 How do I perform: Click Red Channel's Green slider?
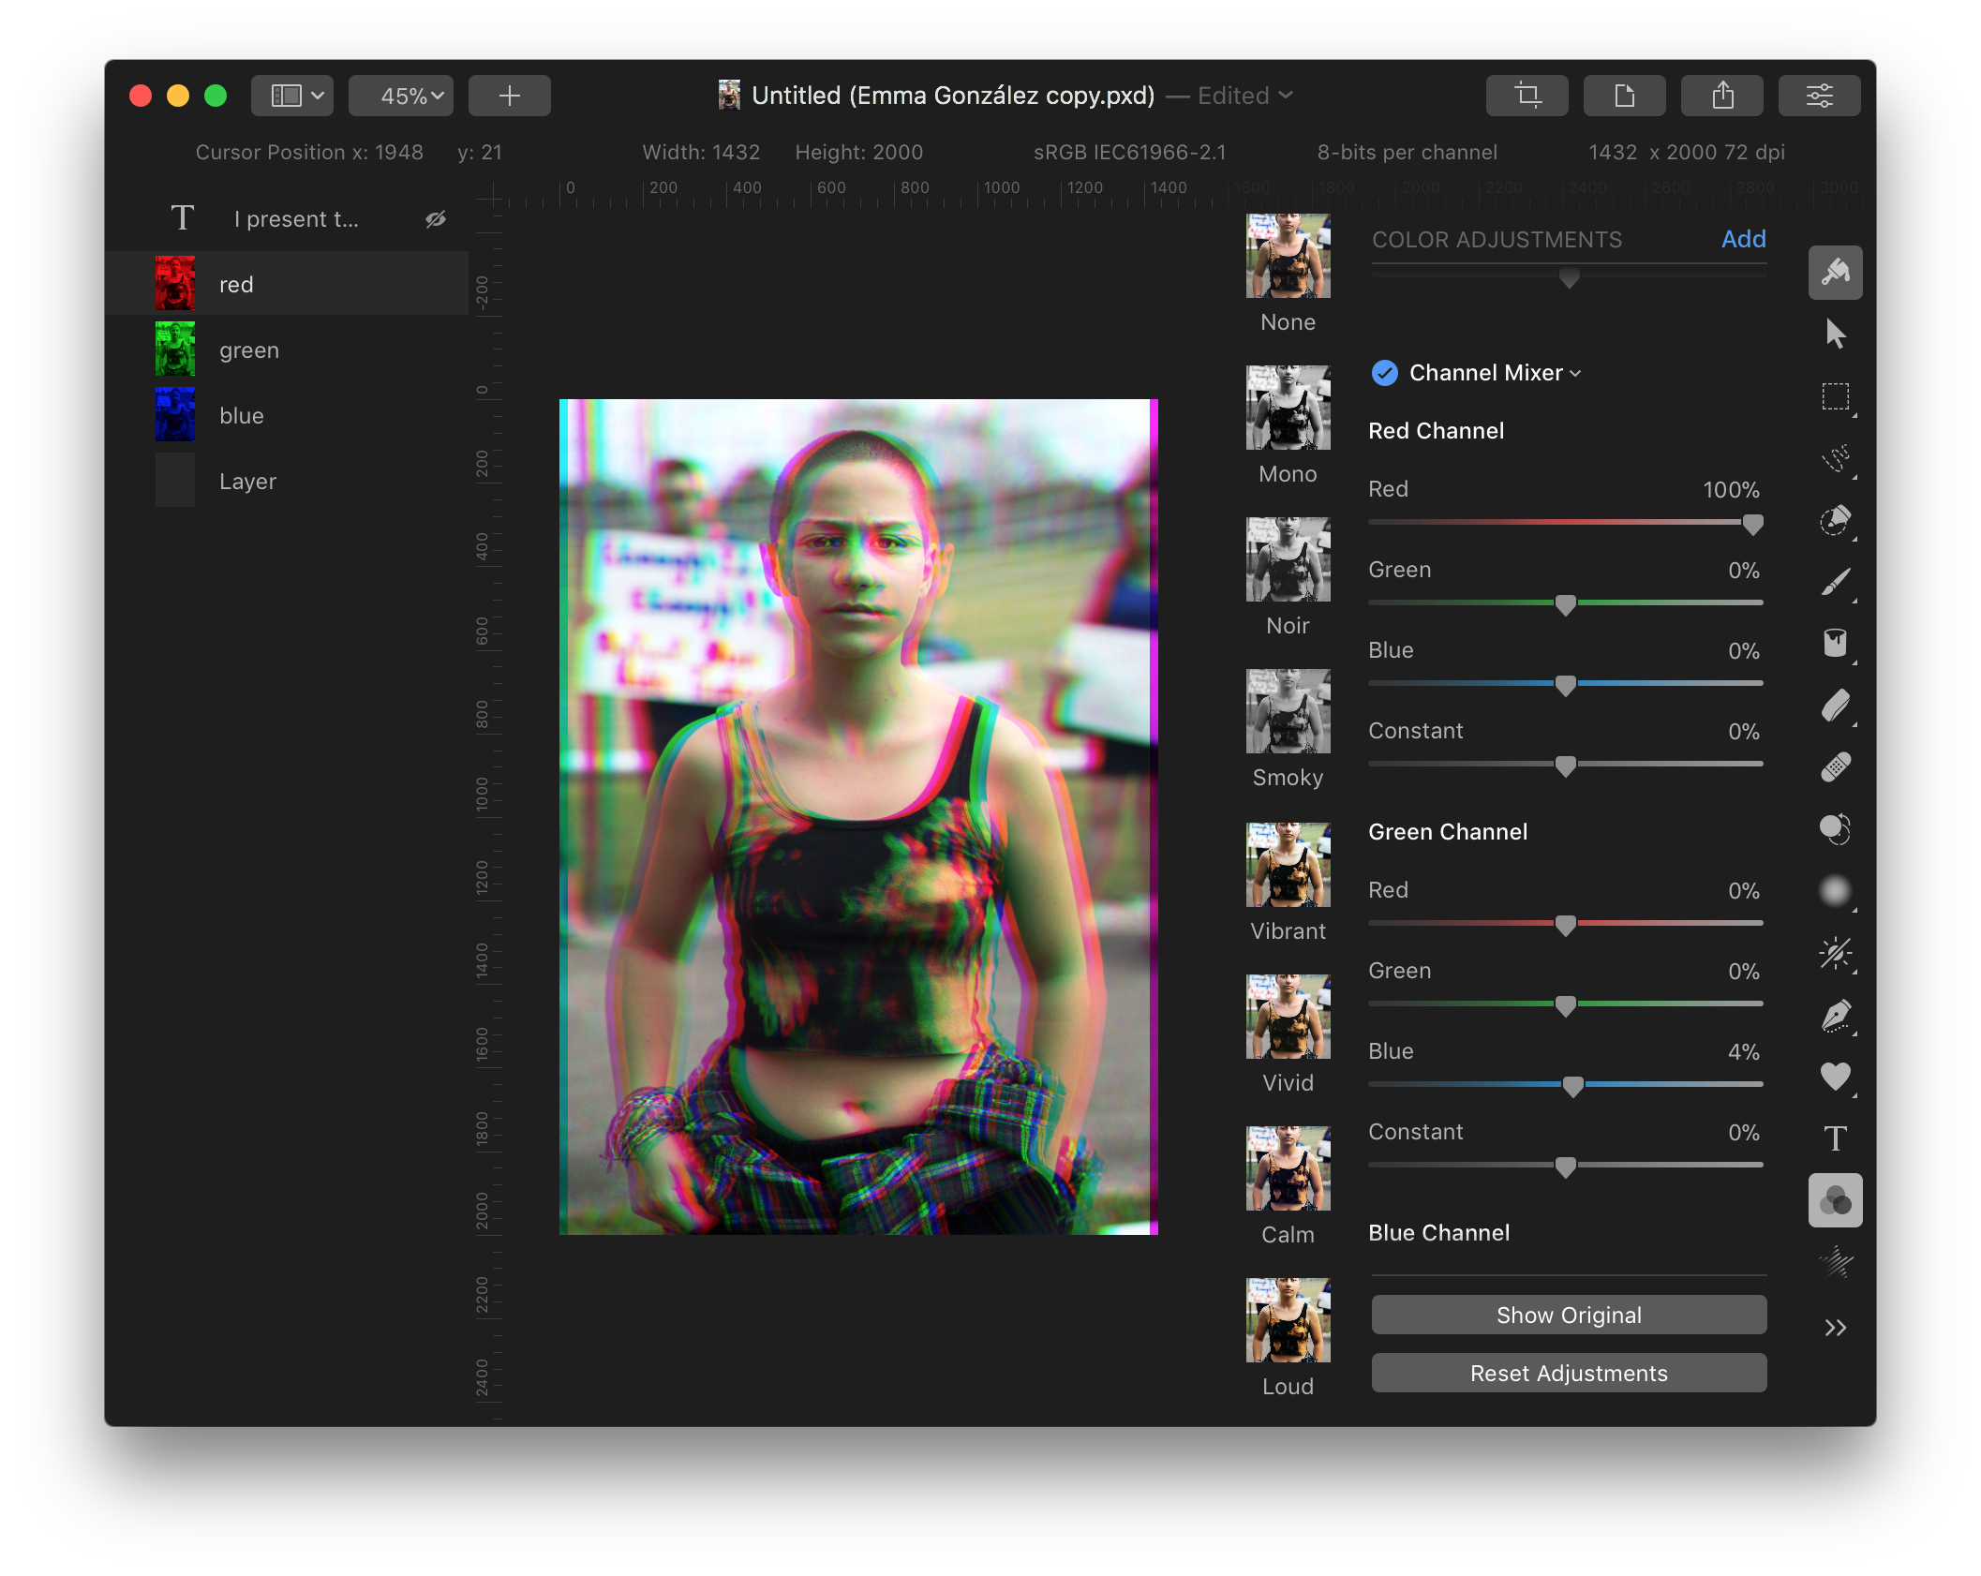1565,603
